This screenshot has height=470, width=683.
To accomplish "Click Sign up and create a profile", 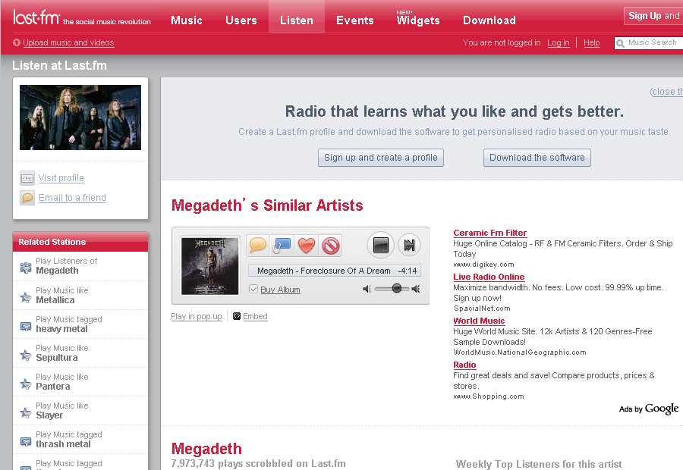I will pos(381,158).
